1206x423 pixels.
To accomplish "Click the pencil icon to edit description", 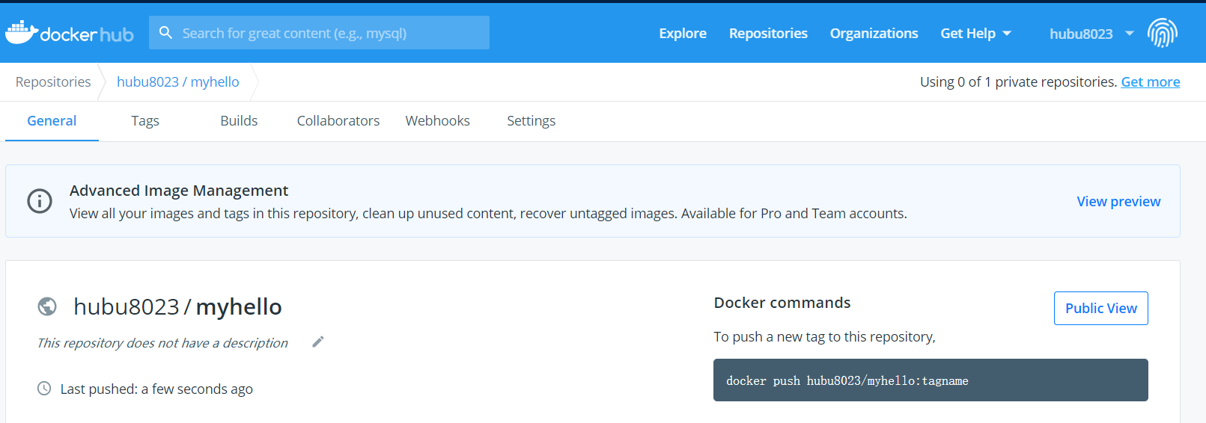I will point(318,342).
